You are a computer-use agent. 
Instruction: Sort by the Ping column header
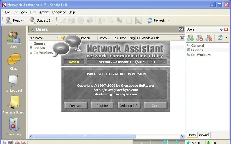132,38
